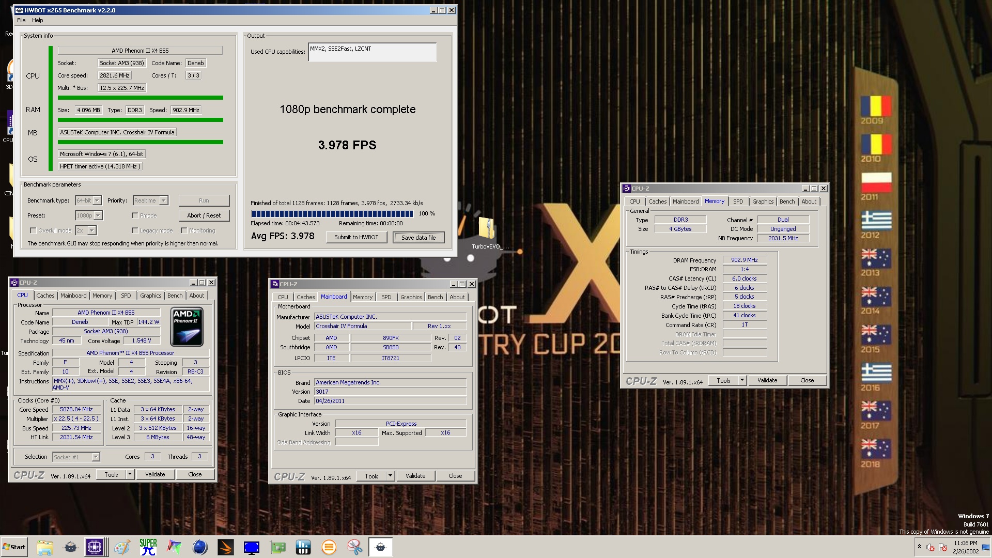Toggle the Pmode checkbox
Image resolution: width=992 pixels, height=558 pixels.
coord(135,215)
